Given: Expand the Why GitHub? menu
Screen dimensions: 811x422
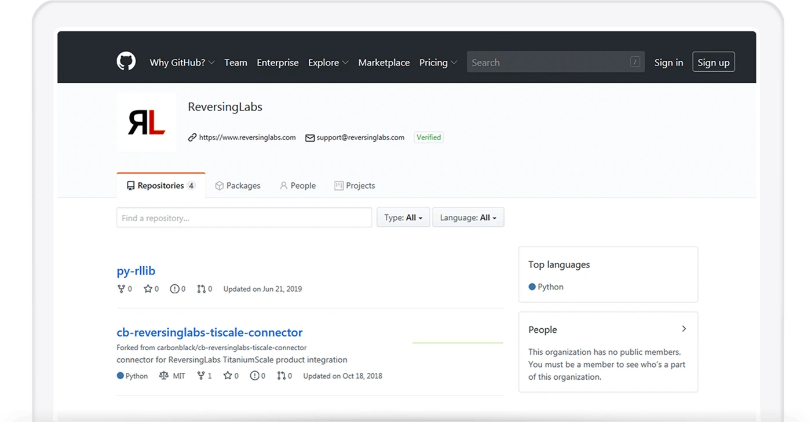Looking at the screenshot, I should [182, 63].
